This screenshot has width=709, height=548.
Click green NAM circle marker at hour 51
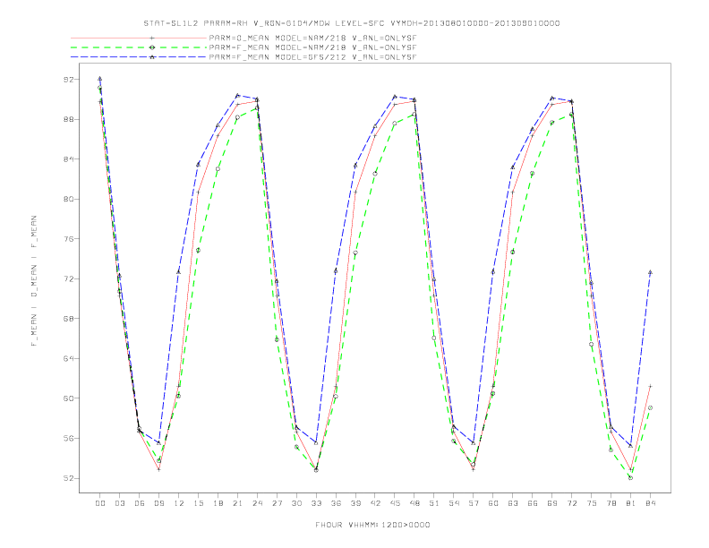(x=434, y=338)
